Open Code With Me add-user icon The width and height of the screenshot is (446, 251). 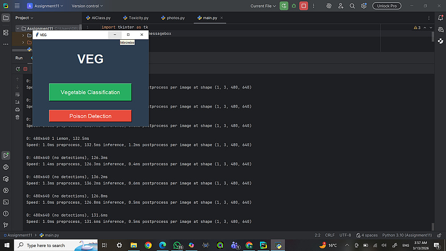pos(341,6)
